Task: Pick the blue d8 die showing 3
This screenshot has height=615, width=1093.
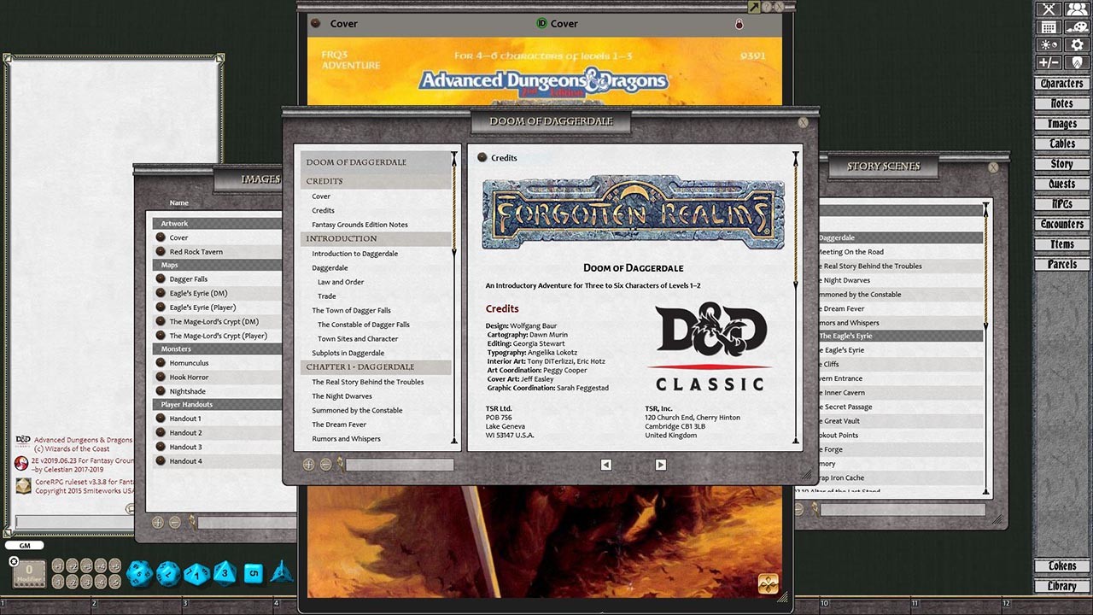Action: point(225,573)
